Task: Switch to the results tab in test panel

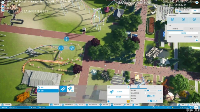Action: pyautogui.click(x=191, y=29)
